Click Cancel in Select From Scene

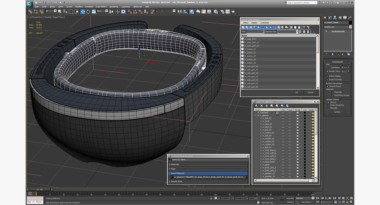pyautogui.click(x=310, y=92)
